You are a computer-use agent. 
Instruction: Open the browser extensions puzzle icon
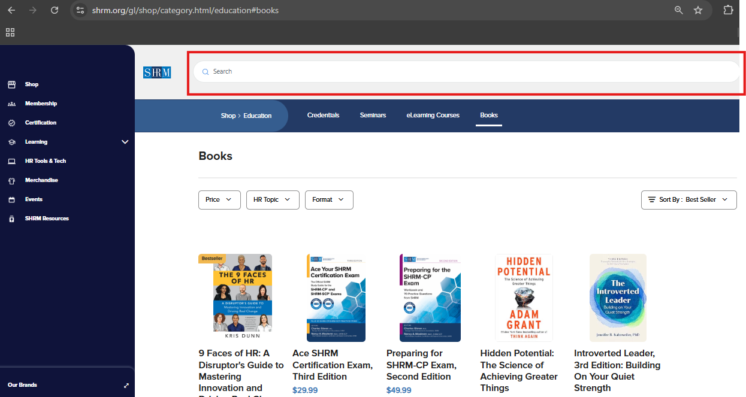728,10
